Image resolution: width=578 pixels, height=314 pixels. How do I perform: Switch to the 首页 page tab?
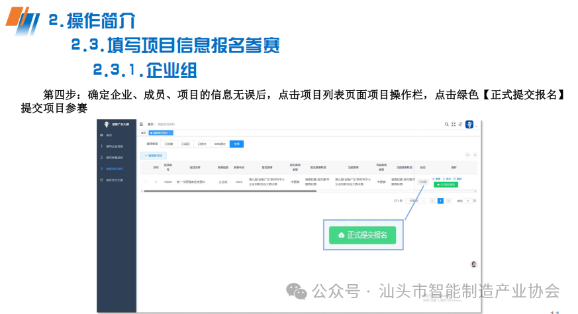144,133
